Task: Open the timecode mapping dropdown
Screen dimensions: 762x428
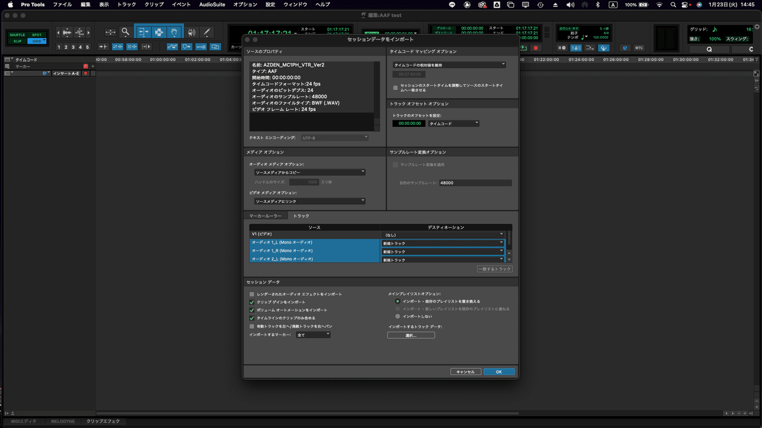Action: pyautogui.click(x=449, y=65)
